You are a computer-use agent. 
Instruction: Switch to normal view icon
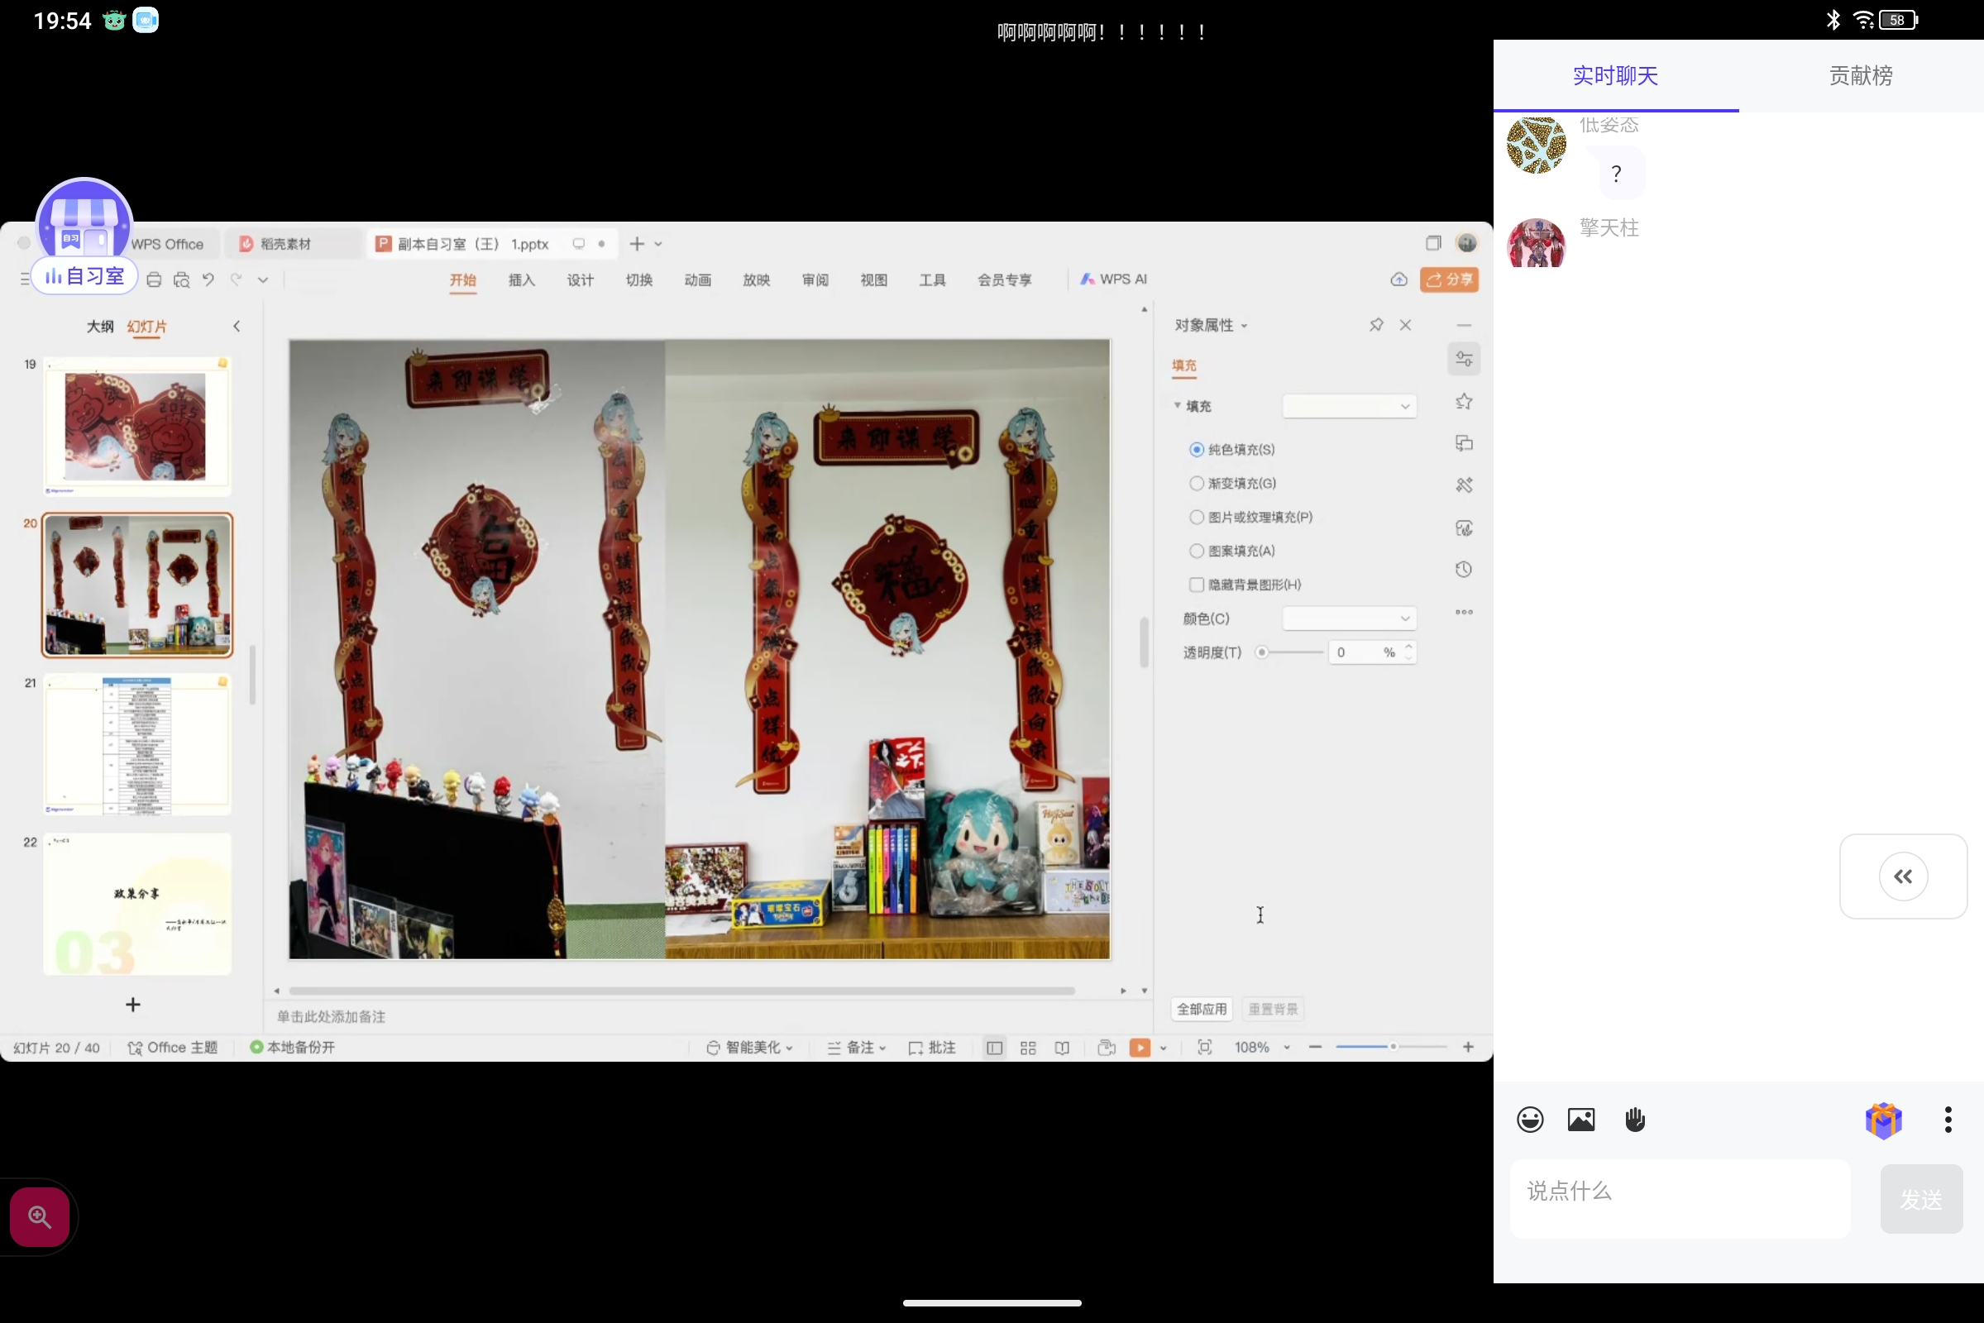pyautogui.click(x=994, y=1047)
